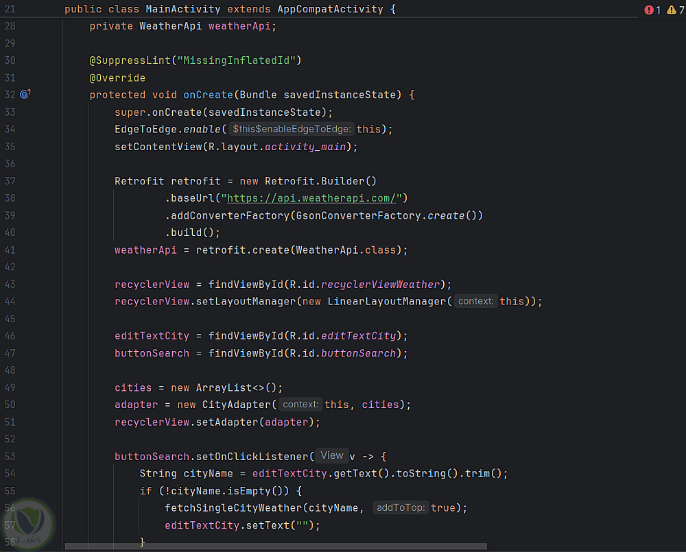
Task: Click the $this$enableEdgeToEdge inlay hint
Action: click(x=292, y=129)
